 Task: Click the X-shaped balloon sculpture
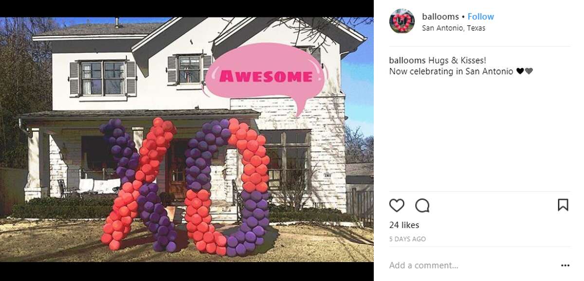tap(139, 184)
